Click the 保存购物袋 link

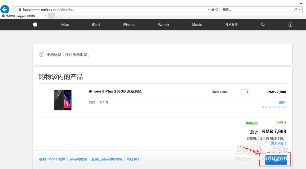pos(78,159)
